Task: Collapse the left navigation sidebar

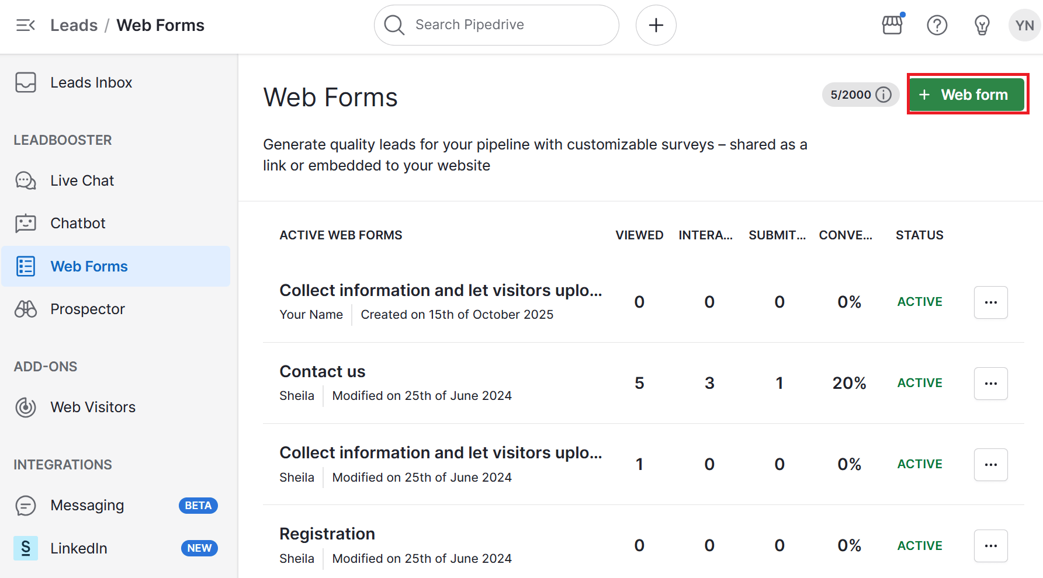Action: [25, 25]
